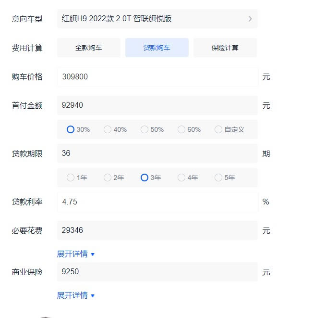Edit the 购车价格 field showing 309800
The image size is (326, 318).
(x=157, y=76)
